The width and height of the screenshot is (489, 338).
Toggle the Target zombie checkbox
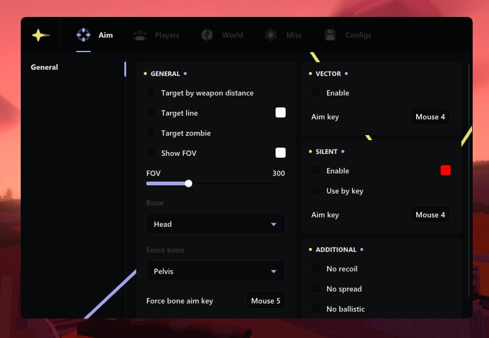coord(151,133)
